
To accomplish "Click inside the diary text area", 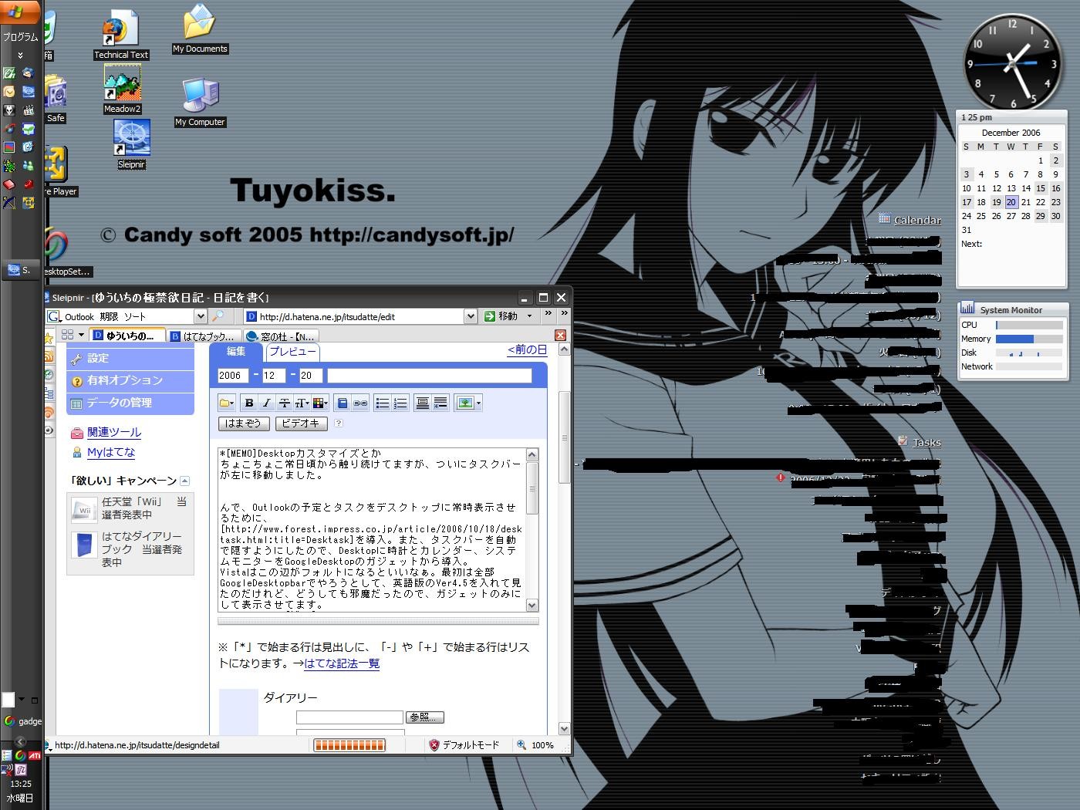I will click(x=372, y=529).
